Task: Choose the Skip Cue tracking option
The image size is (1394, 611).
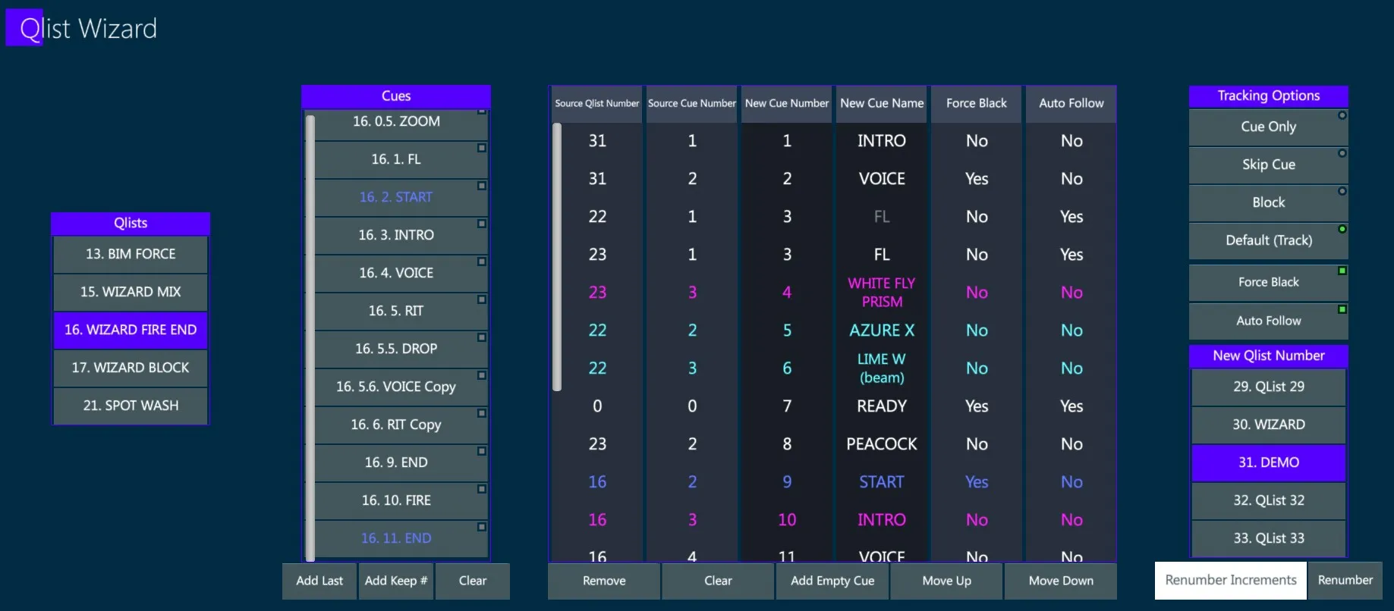Action: [1268, 165]
